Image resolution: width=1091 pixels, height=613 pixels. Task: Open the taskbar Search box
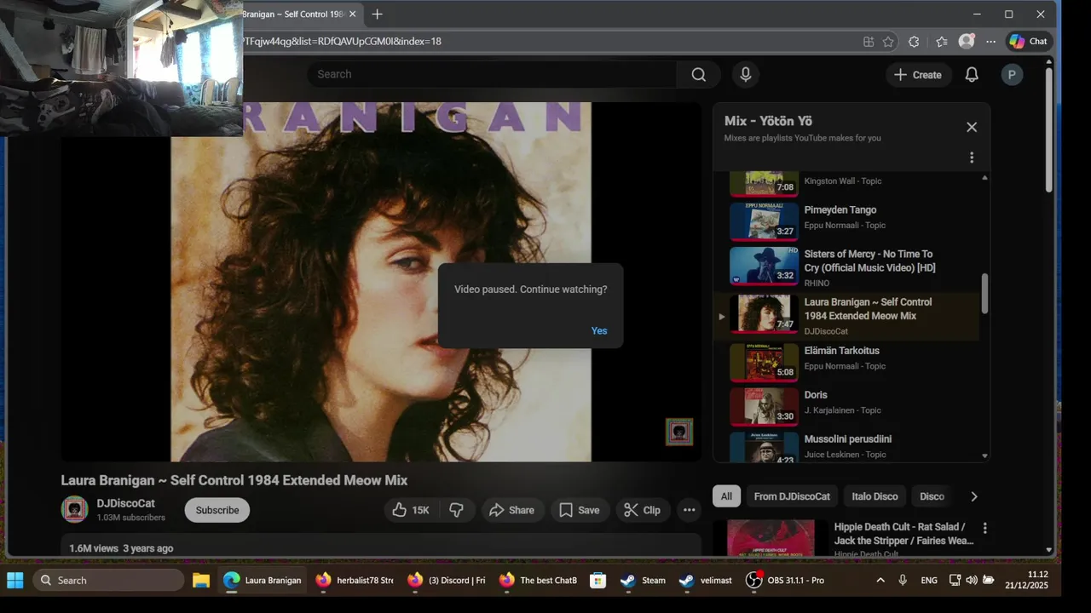[108, 580]
